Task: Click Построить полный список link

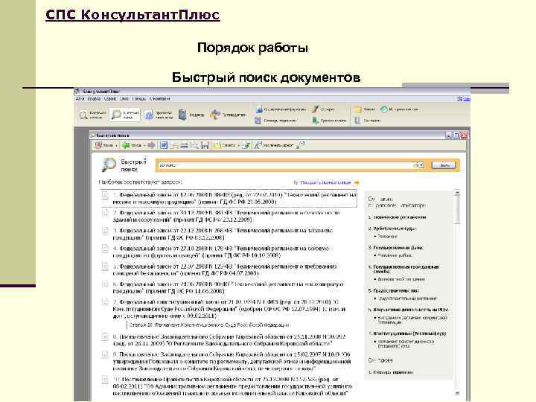Action: [327, 182]
